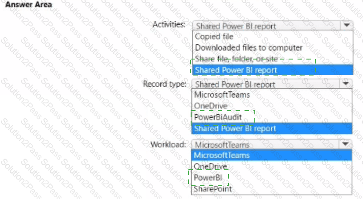Screen dimensions: 363x199
Task: Pick PowerBiAudit record type
Action: 272,117
